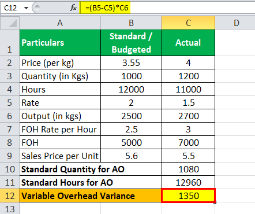255x214 pixels.
Task: Select row 13 header
Action: pyautogui.click(x=10, y=208)
